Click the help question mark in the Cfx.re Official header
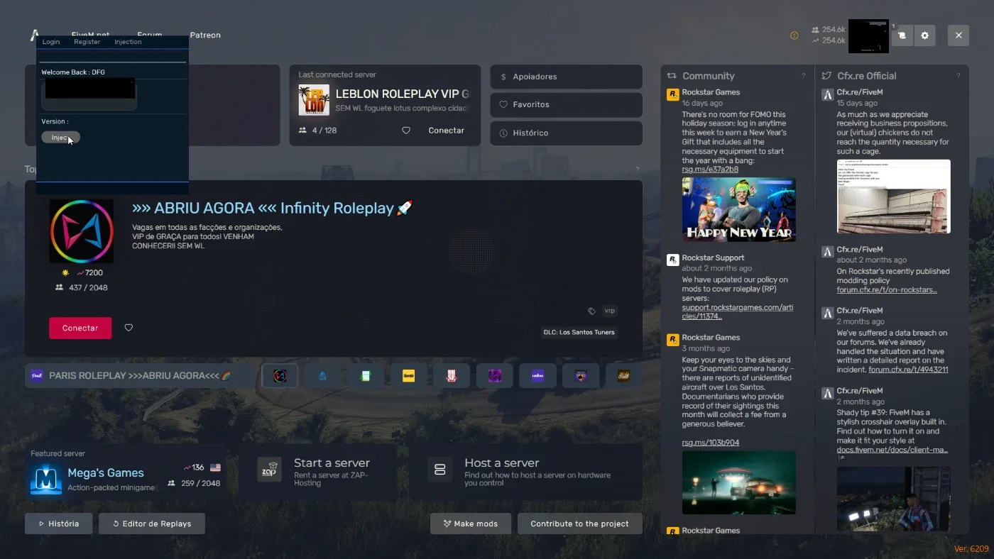This screenshot has width=994, height=559. [958, 76]
